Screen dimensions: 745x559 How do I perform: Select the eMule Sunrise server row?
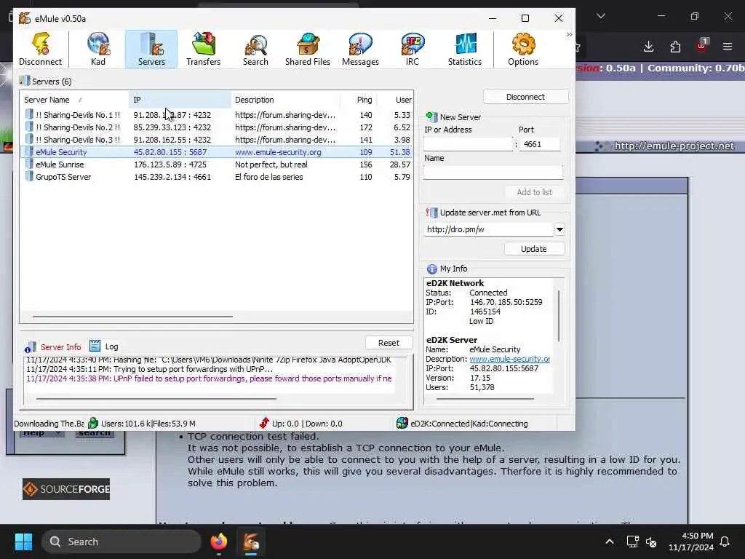pyautogui.click(x=217, y=164)
